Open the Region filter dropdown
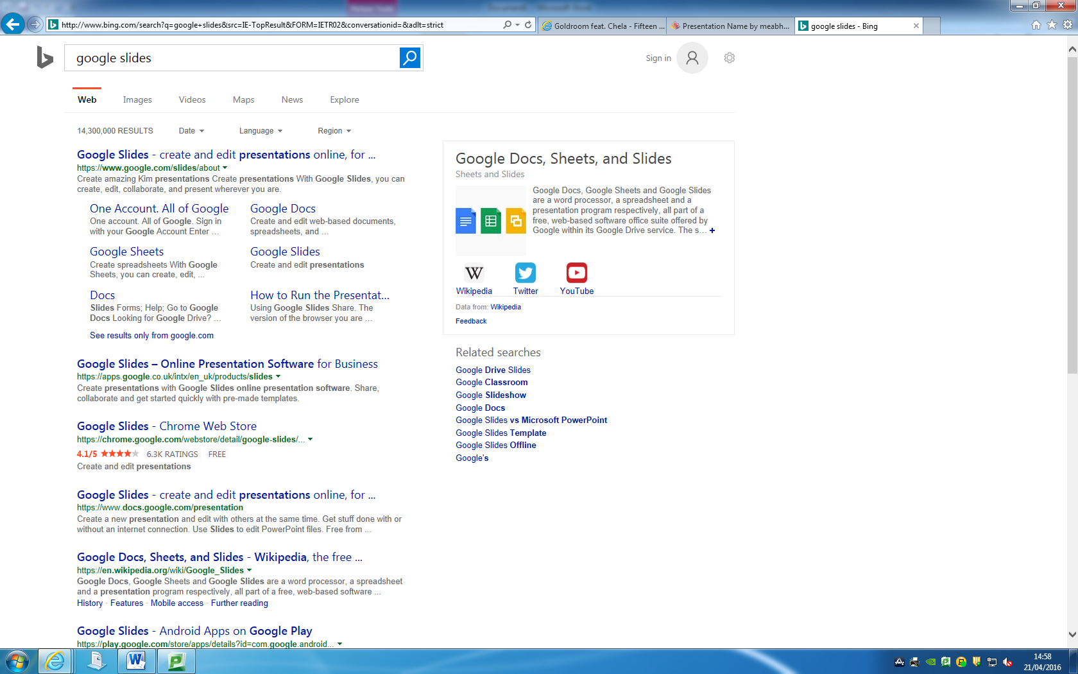The image size is (1078, 674). coord(334,131)
